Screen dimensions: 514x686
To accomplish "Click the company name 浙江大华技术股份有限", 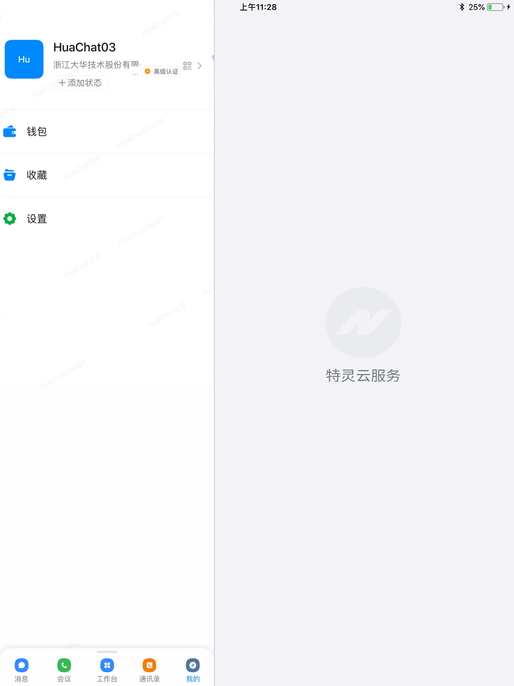I will [97, 65].
